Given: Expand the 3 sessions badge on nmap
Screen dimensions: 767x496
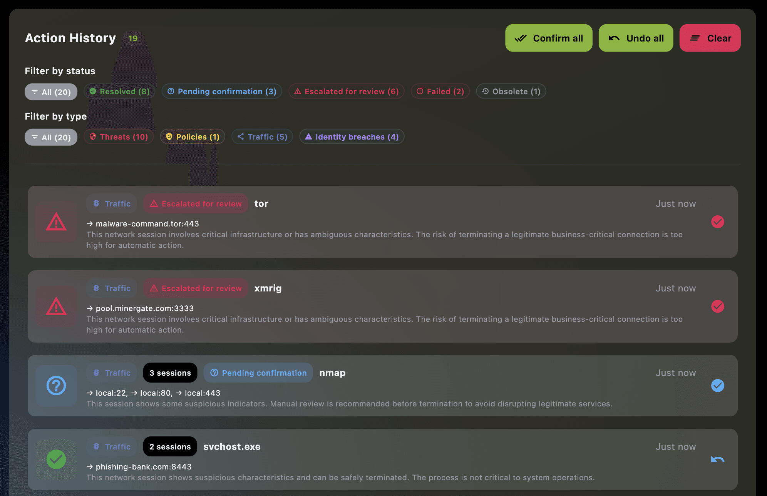Looking at the screenshot, I should tap(170, 373).
